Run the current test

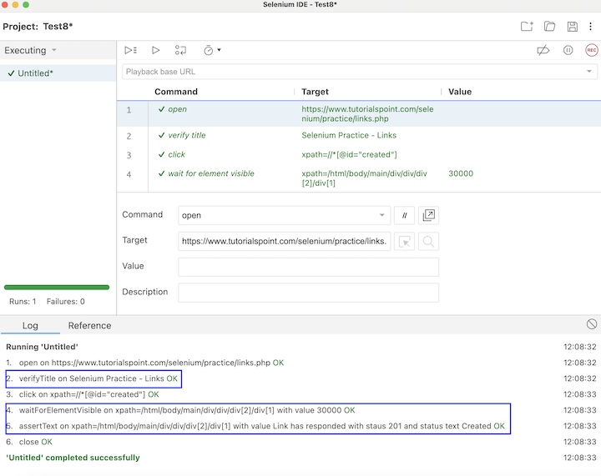pyautogui.click(x=155, y=50)
